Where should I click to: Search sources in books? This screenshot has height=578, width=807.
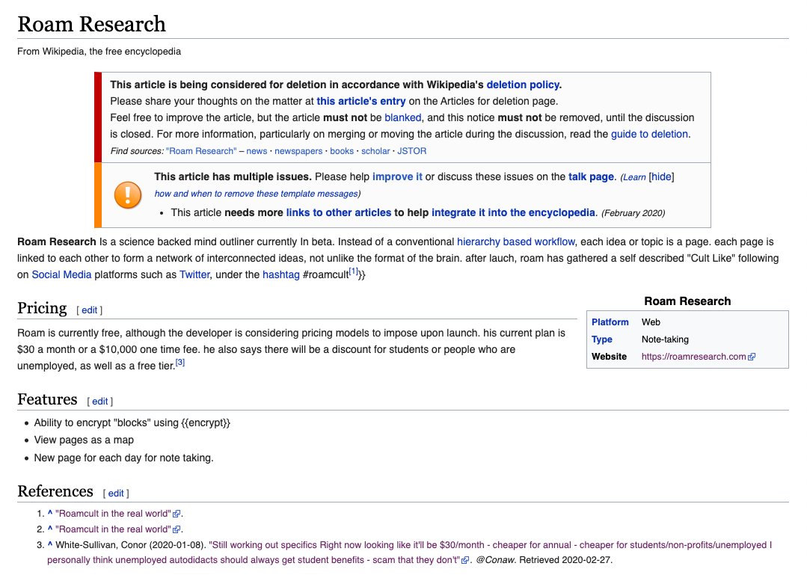click(x=342, y=151)
